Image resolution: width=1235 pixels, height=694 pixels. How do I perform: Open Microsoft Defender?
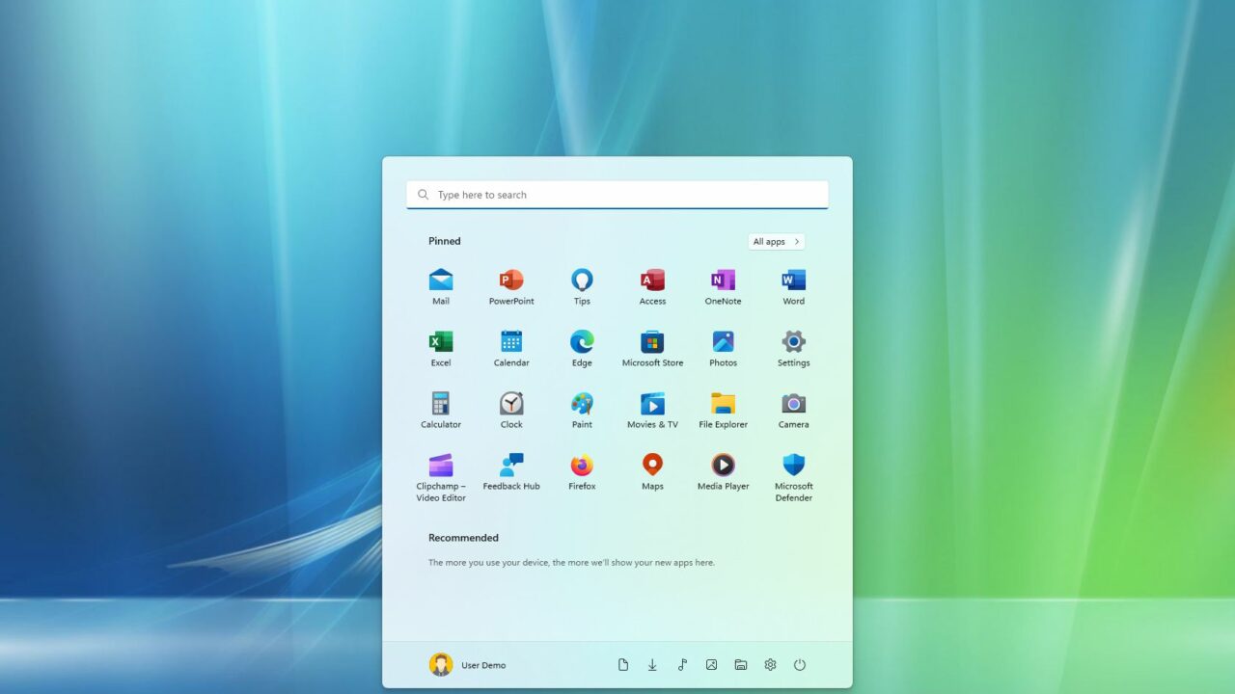[x=793, y=477]
